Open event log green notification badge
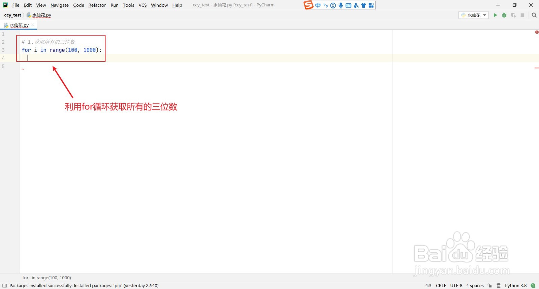The width and height of the screenshot is (539, 289). (533, 286)
